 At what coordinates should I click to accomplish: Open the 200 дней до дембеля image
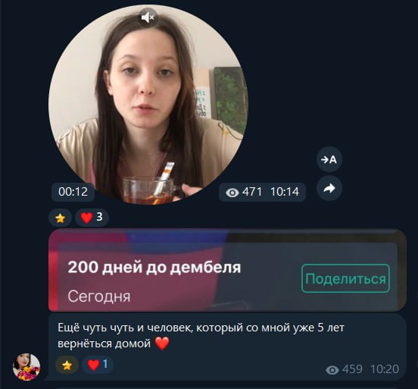click(x=227, y=270)
